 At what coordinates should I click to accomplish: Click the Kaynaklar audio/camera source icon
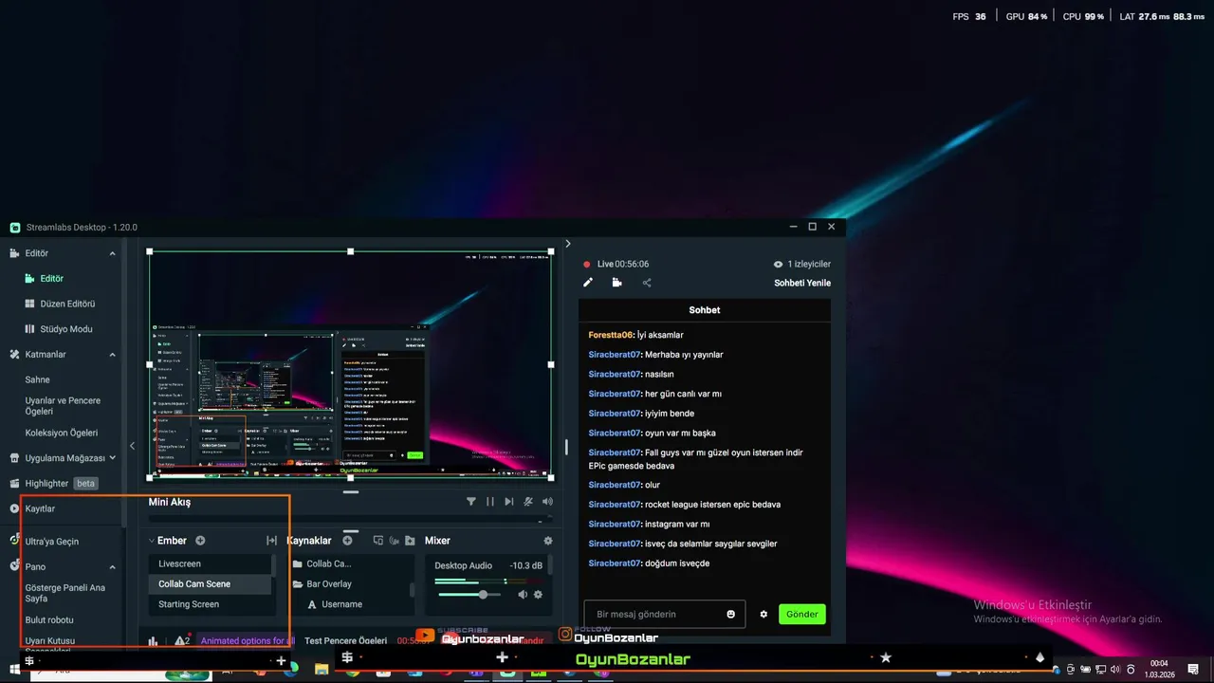394,541
